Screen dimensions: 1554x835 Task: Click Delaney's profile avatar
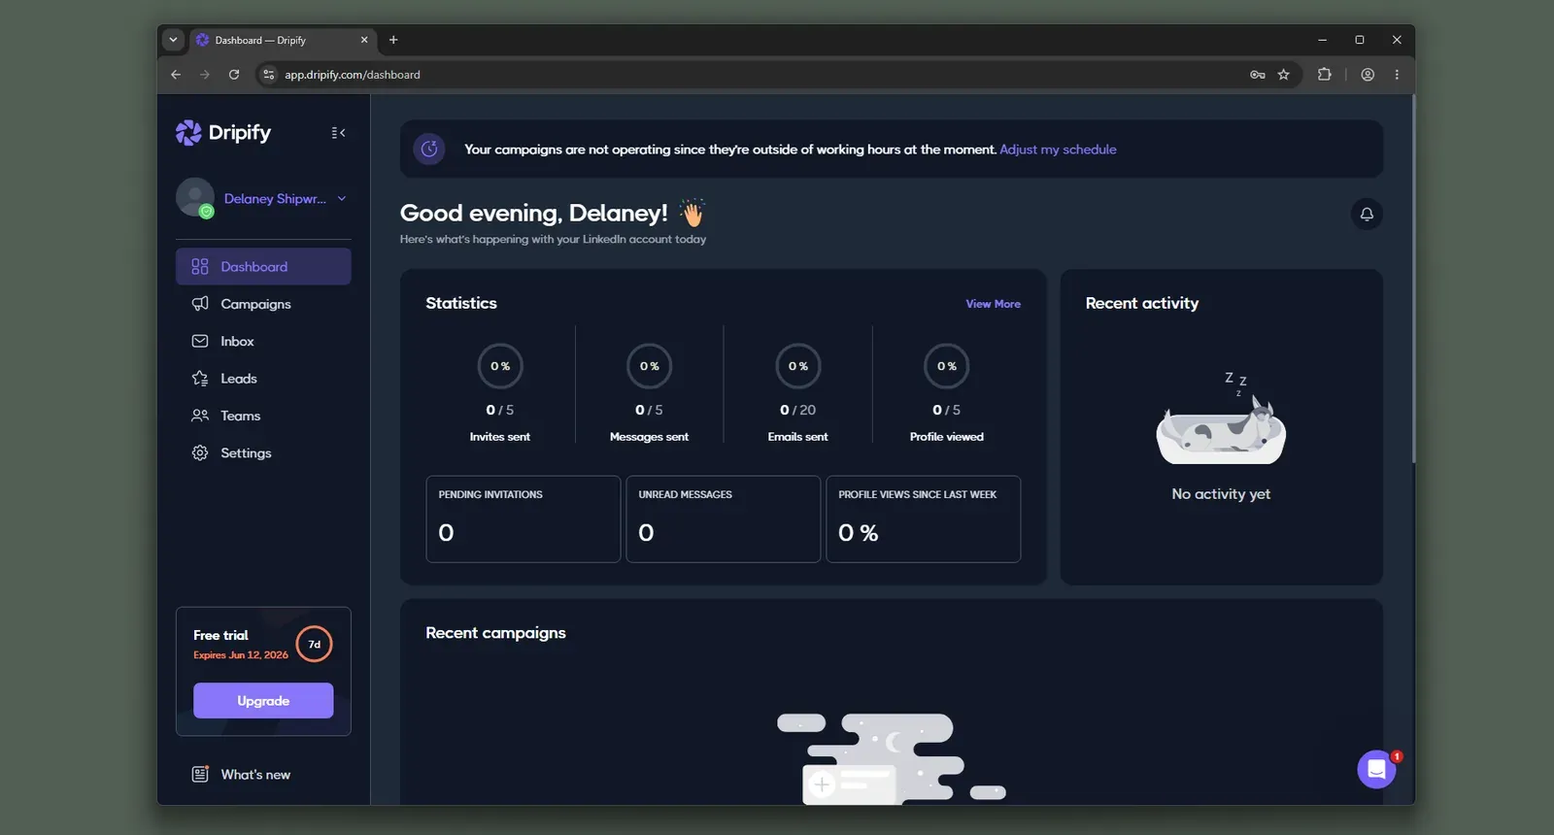195,197
